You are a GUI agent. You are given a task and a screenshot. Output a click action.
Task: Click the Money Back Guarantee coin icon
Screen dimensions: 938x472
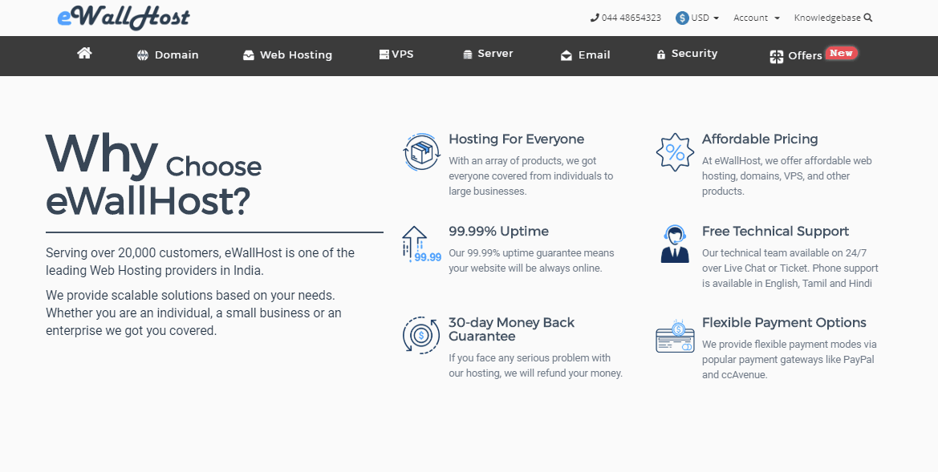422,335
